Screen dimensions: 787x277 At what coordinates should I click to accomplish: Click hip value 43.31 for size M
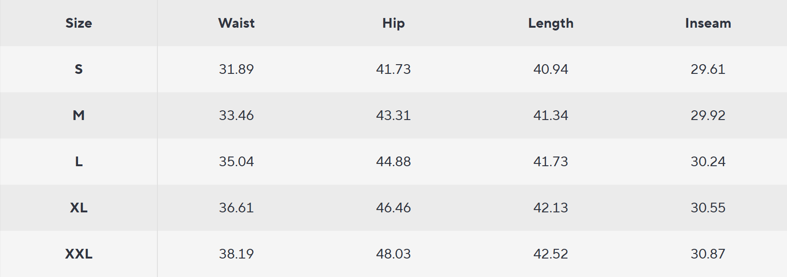pos(393,115)
